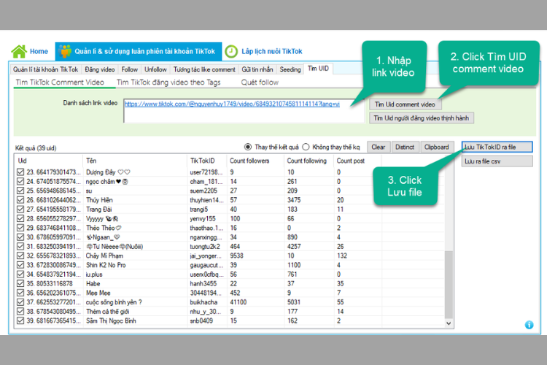This screenshot has width=547, height=365.
Task: Open the Follow tab
Action: [129, 69]
